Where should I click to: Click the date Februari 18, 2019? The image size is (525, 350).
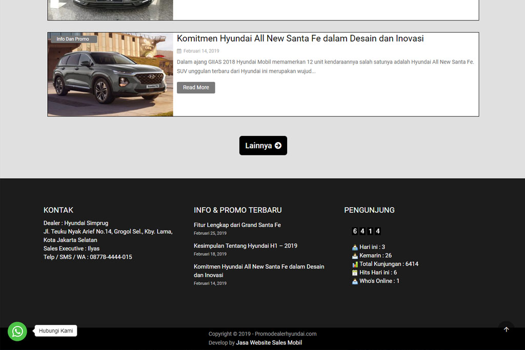210,254
